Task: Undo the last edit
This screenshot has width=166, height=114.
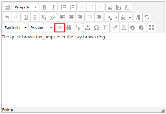Action: click(x=7, y=17)
